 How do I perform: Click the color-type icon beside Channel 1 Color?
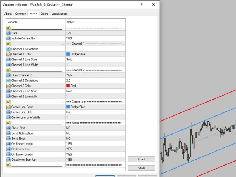pyautogui.click(x=8, y=54)
